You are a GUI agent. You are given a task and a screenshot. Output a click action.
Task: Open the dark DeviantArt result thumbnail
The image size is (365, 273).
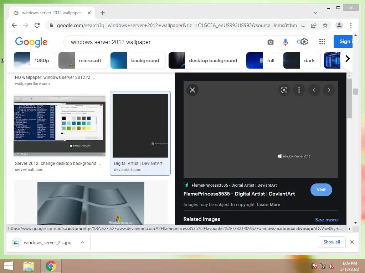(x=140, y=125)
